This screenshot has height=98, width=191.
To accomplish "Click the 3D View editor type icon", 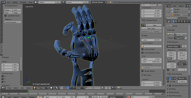I will [x=3, y=88].
